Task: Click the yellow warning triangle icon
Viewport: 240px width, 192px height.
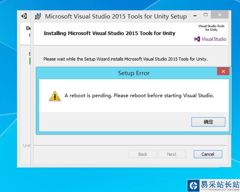Action: tap(55, 95)
